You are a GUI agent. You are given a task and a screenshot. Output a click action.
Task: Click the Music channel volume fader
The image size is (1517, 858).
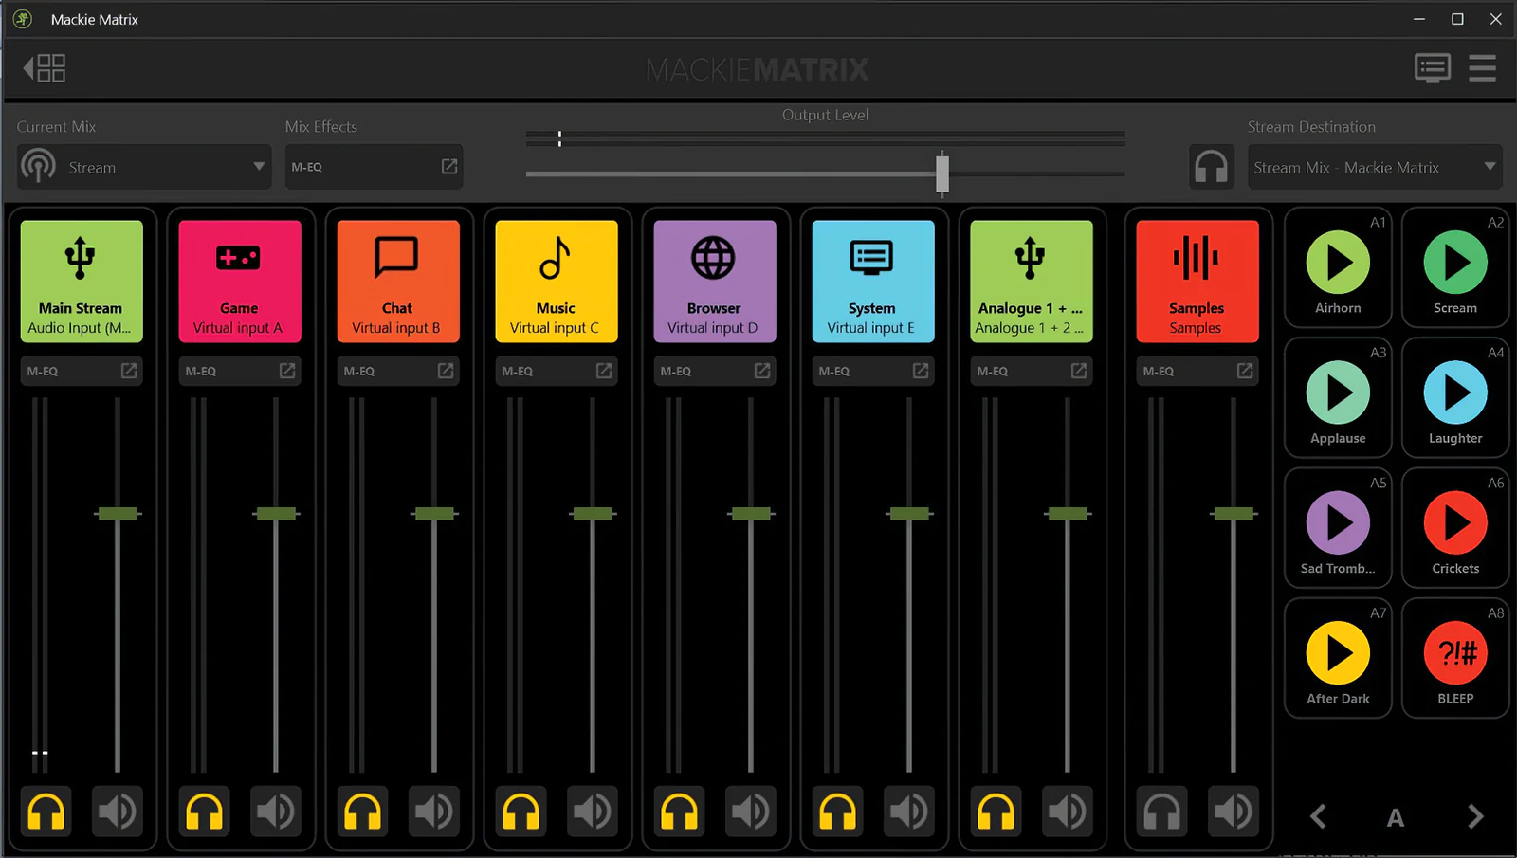coord(593,514)
